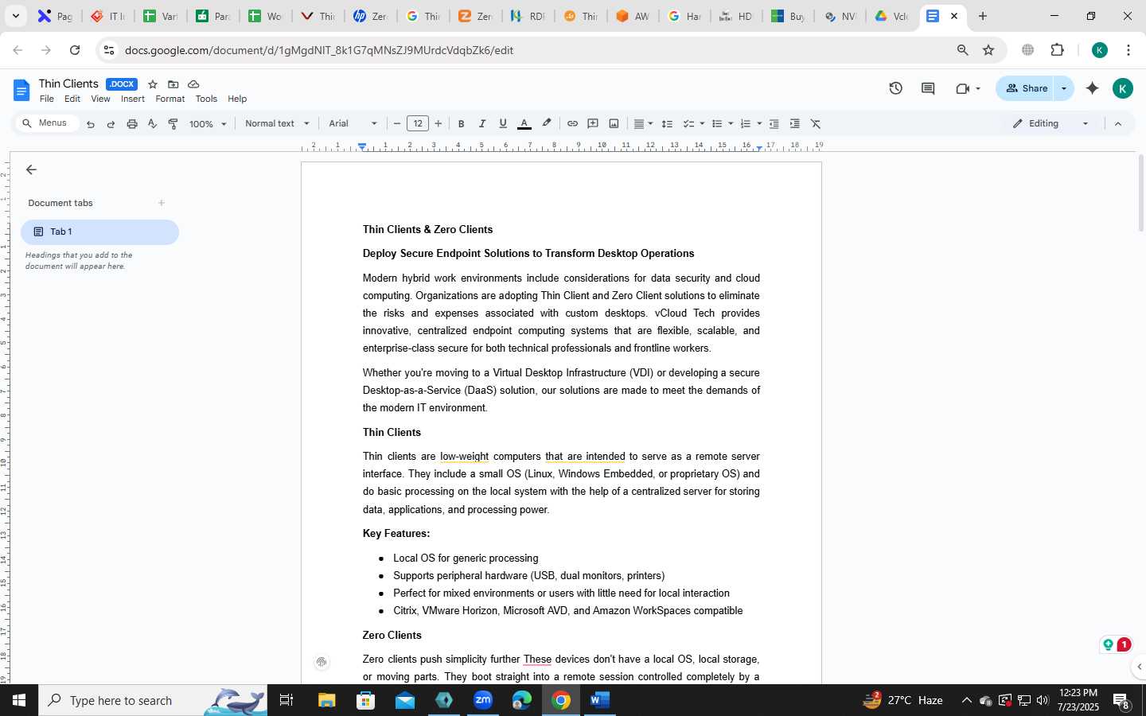Open line and paragraph spacing options
1146x716 pixels.
point(667,123)
